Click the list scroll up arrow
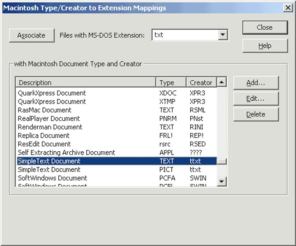This screenshot has height=246, width=296. coord(221,82)
